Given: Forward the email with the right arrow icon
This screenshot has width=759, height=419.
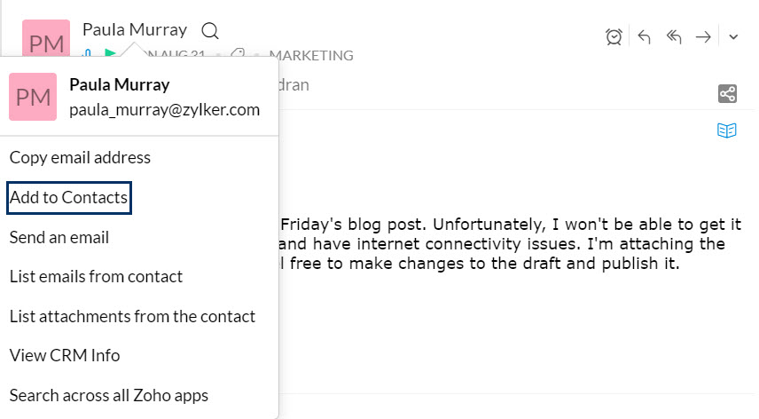Looking at the screenshot, I should [703, 36].
